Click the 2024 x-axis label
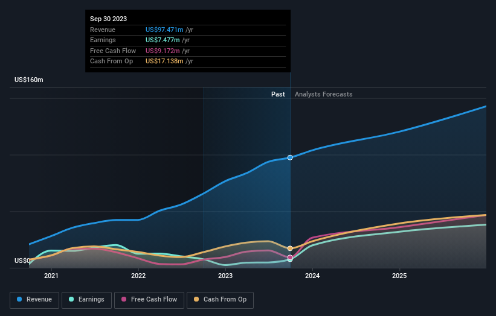This screenshot has height=316, width=496. coord(312,276)
